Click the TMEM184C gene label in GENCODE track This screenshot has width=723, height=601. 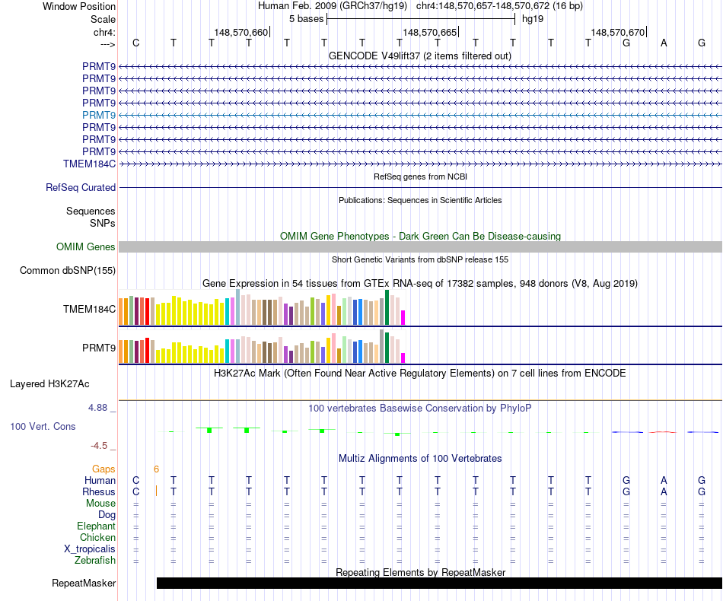click(90, 164)
